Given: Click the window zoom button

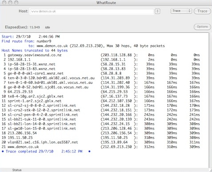Looking at the screenshot, I should [x=16, y=3].
